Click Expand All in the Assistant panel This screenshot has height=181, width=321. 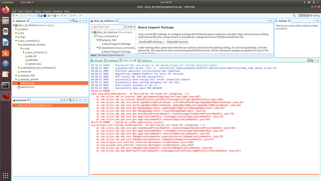pyautogui.click(x=64, y=100)
